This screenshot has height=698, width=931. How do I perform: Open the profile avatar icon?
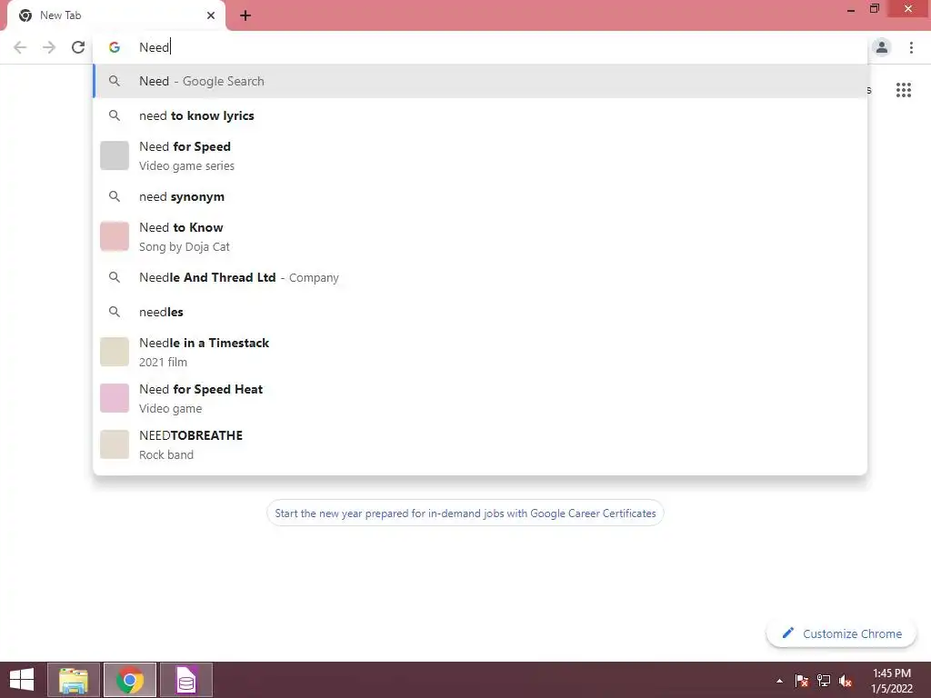point(882,47)
